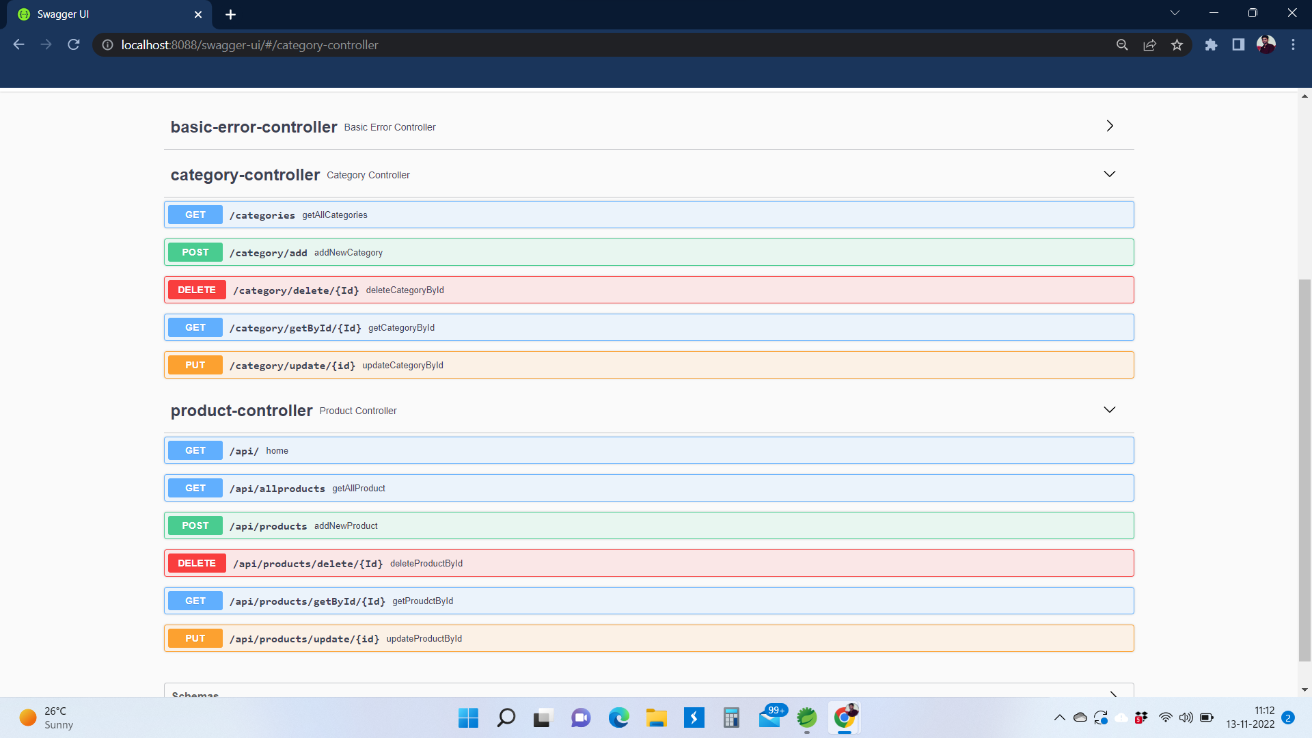The width and height of the screenshot is (1312, 738).
Task: Collapse the product-controller section
Action: pos(1109,409)
